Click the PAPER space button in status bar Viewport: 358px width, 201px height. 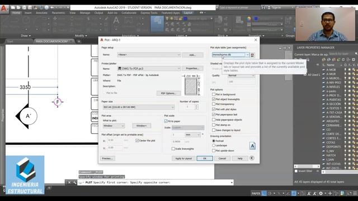point(256,193)
